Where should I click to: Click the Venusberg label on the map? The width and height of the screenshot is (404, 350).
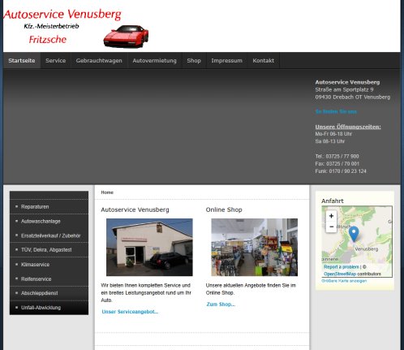[367, 249]
